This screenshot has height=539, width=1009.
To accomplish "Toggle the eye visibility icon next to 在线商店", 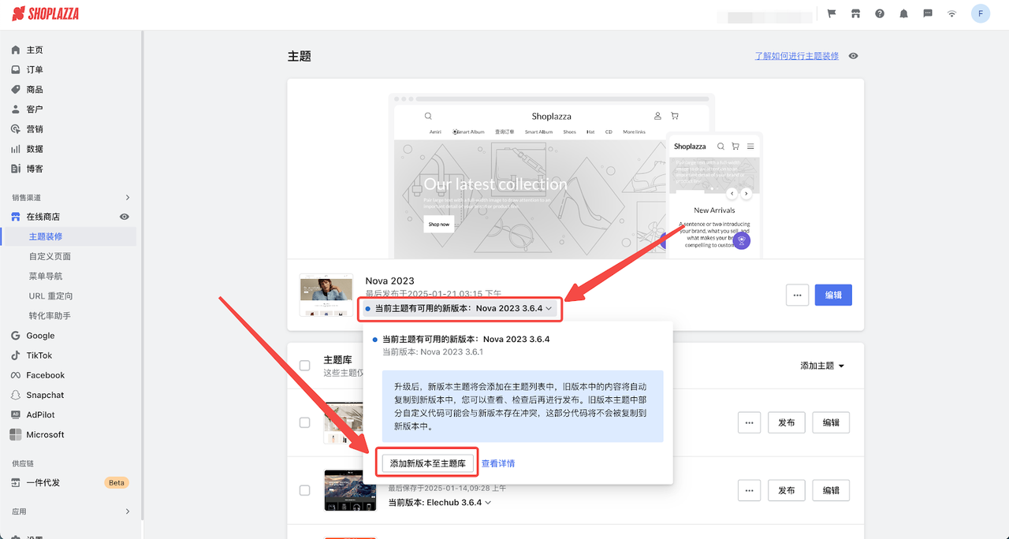I will tap(124, 216).
